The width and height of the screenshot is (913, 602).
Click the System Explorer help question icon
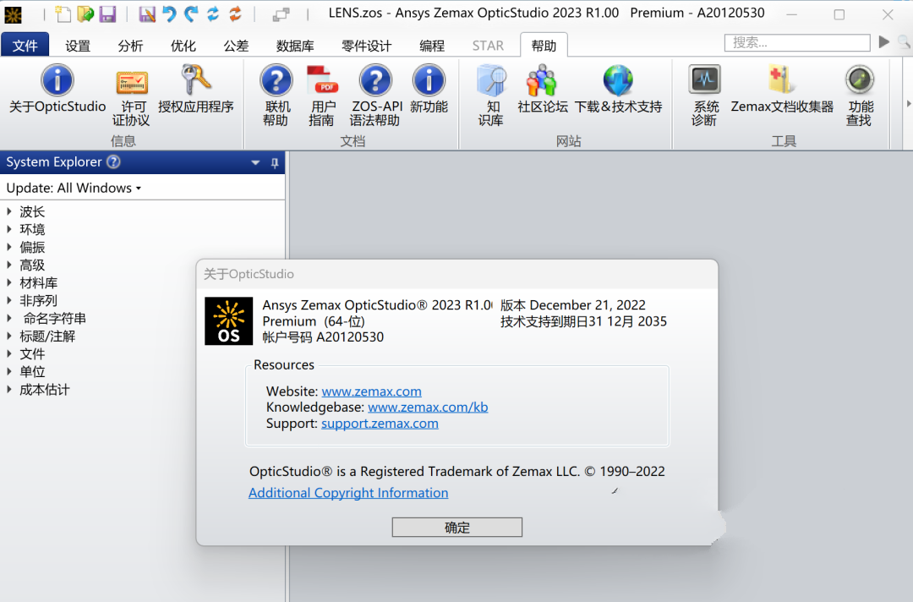tap(113, 161)
